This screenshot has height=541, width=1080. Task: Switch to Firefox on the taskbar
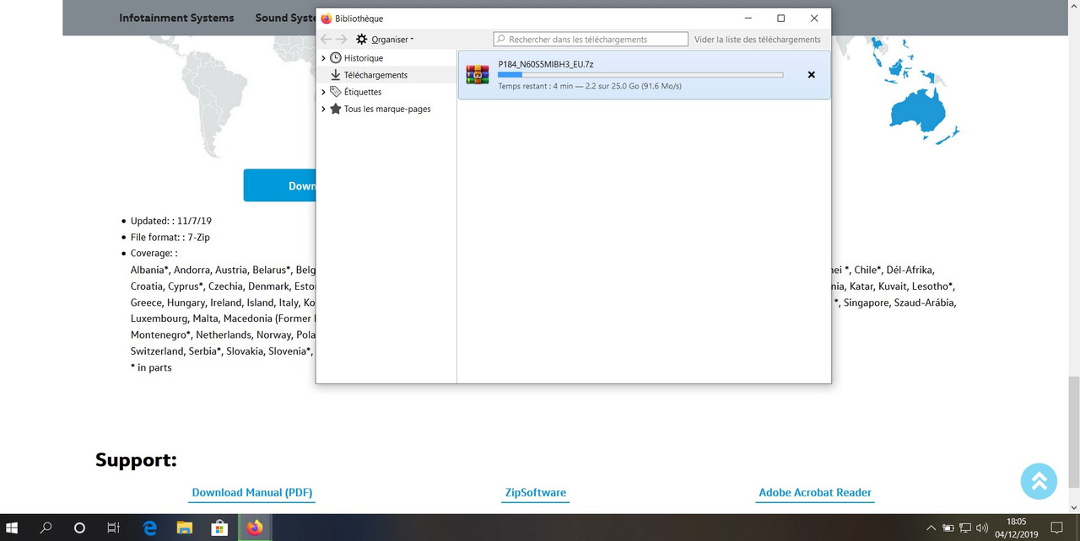coord(255,528)
